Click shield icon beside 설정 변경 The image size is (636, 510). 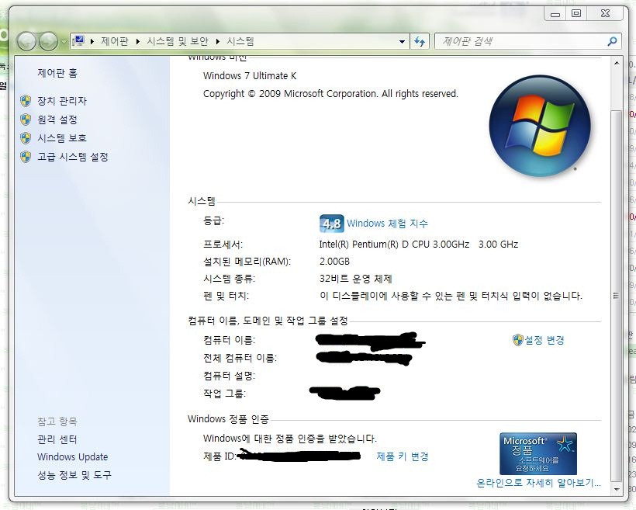coord(517,340)
